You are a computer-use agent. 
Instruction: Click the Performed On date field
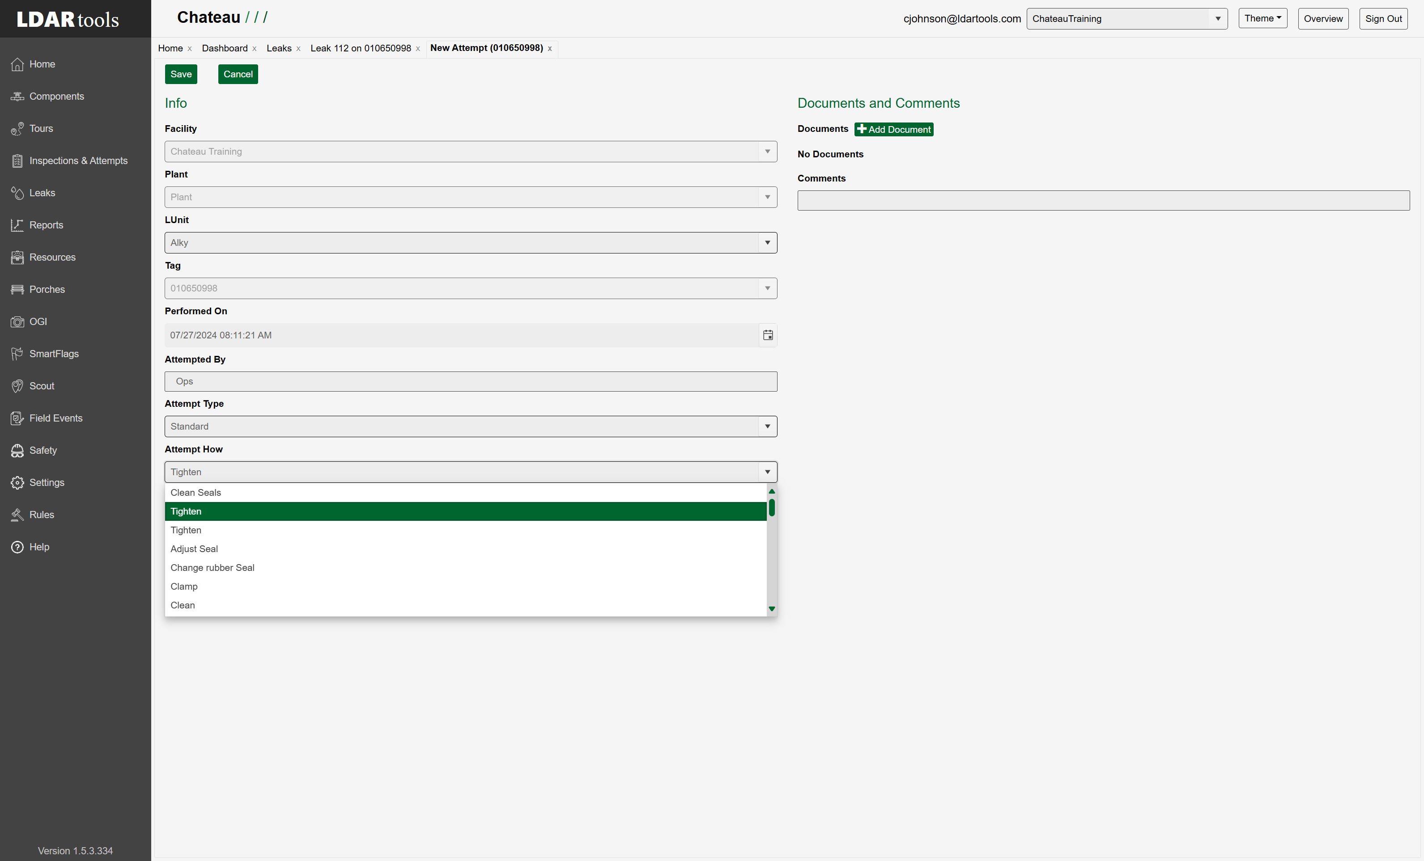click(x=461, y=335)
